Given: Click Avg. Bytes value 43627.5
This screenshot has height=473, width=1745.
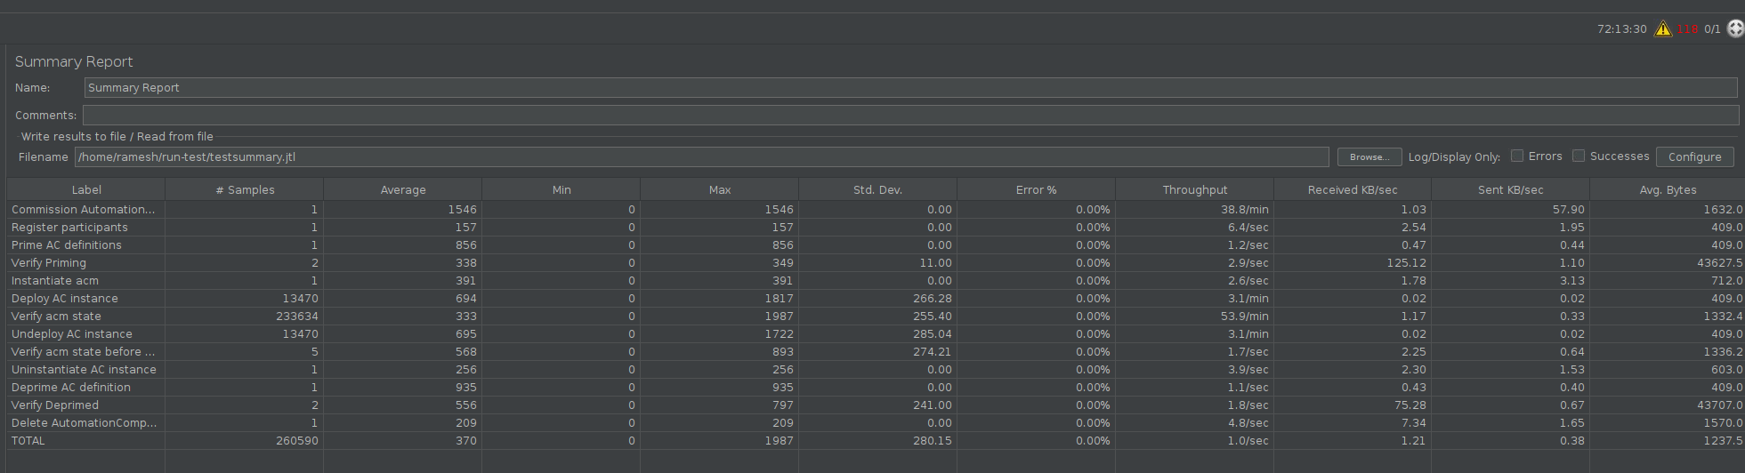Looking at the screenshot, I should pos(1719,262).
